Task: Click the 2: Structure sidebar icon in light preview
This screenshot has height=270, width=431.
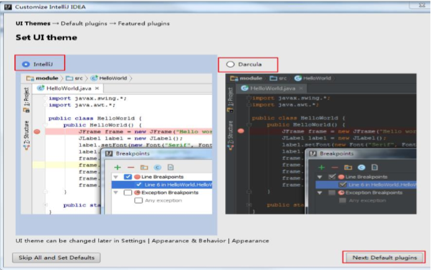Action: click(x=26, y=132)
